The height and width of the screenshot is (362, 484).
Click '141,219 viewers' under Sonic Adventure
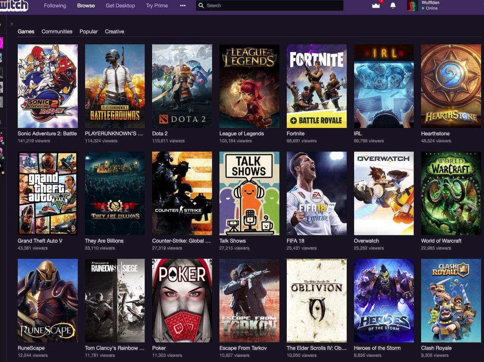34,141
